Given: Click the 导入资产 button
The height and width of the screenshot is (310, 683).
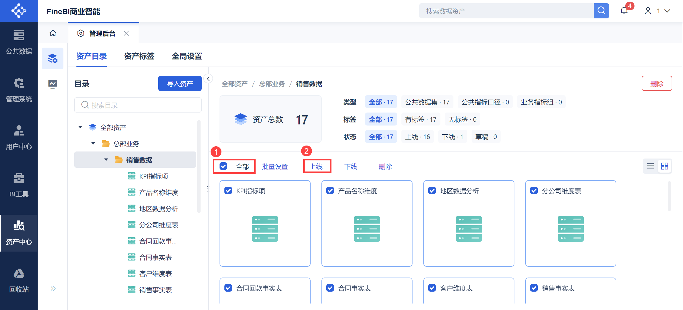Looking at the screenshot, I should 180,84.
